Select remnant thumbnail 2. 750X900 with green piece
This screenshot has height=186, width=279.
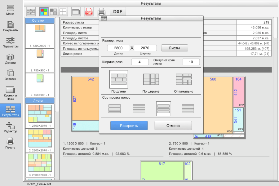point(40,85)
